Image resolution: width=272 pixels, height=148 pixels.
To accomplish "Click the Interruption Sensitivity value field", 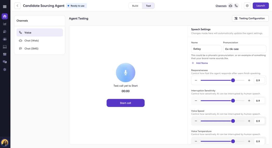I will (259, 101).
